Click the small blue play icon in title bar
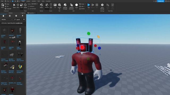170x95 pixels. point(13,1)
